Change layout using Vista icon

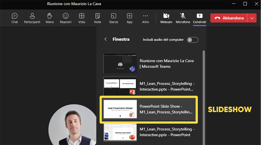(x=81, y=18)
